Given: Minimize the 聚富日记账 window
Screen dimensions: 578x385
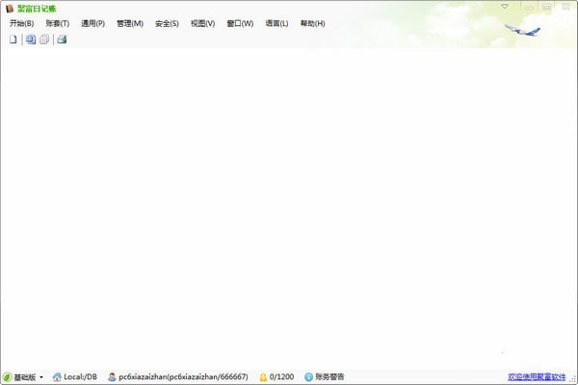Looking at the screenshot, I should tap(529, 7).
